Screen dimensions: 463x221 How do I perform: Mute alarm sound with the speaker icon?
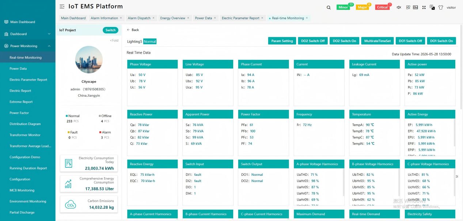[399, 7]
